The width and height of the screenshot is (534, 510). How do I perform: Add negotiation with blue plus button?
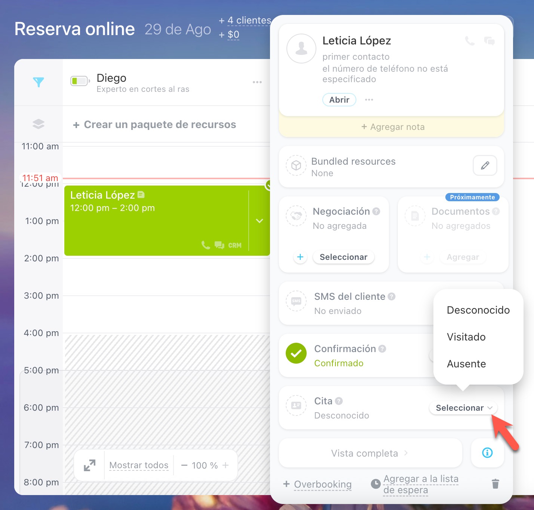click(300, 257)
